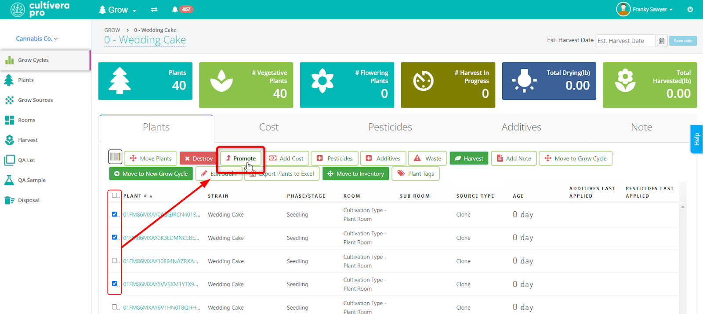
Task: Switch to the Cost tab
Action: pyautogui.click(x=269, y=127)
